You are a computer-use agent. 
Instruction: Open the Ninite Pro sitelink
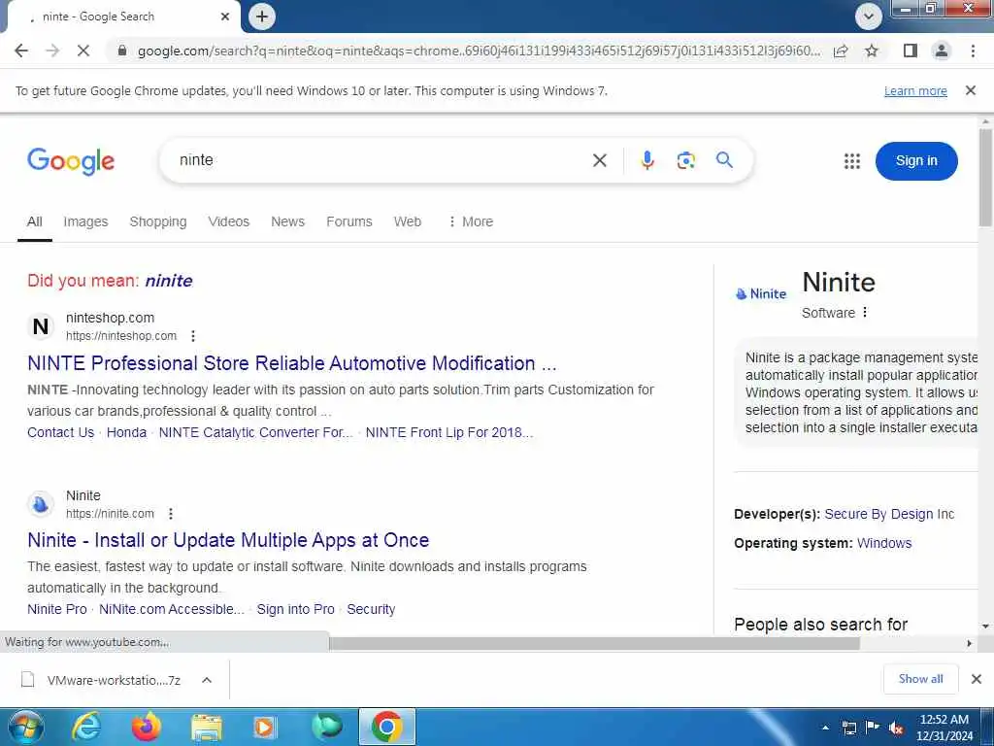[x=57, y=610]
